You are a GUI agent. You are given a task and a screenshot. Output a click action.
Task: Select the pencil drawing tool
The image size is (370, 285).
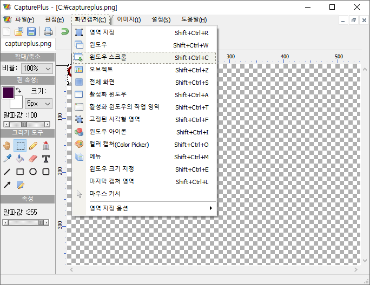[33, 145]
